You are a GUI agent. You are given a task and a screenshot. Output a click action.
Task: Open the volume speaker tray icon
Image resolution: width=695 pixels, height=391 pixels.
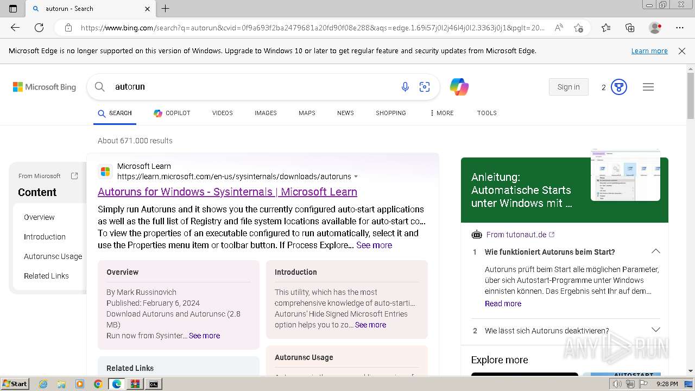click(617, 384)
